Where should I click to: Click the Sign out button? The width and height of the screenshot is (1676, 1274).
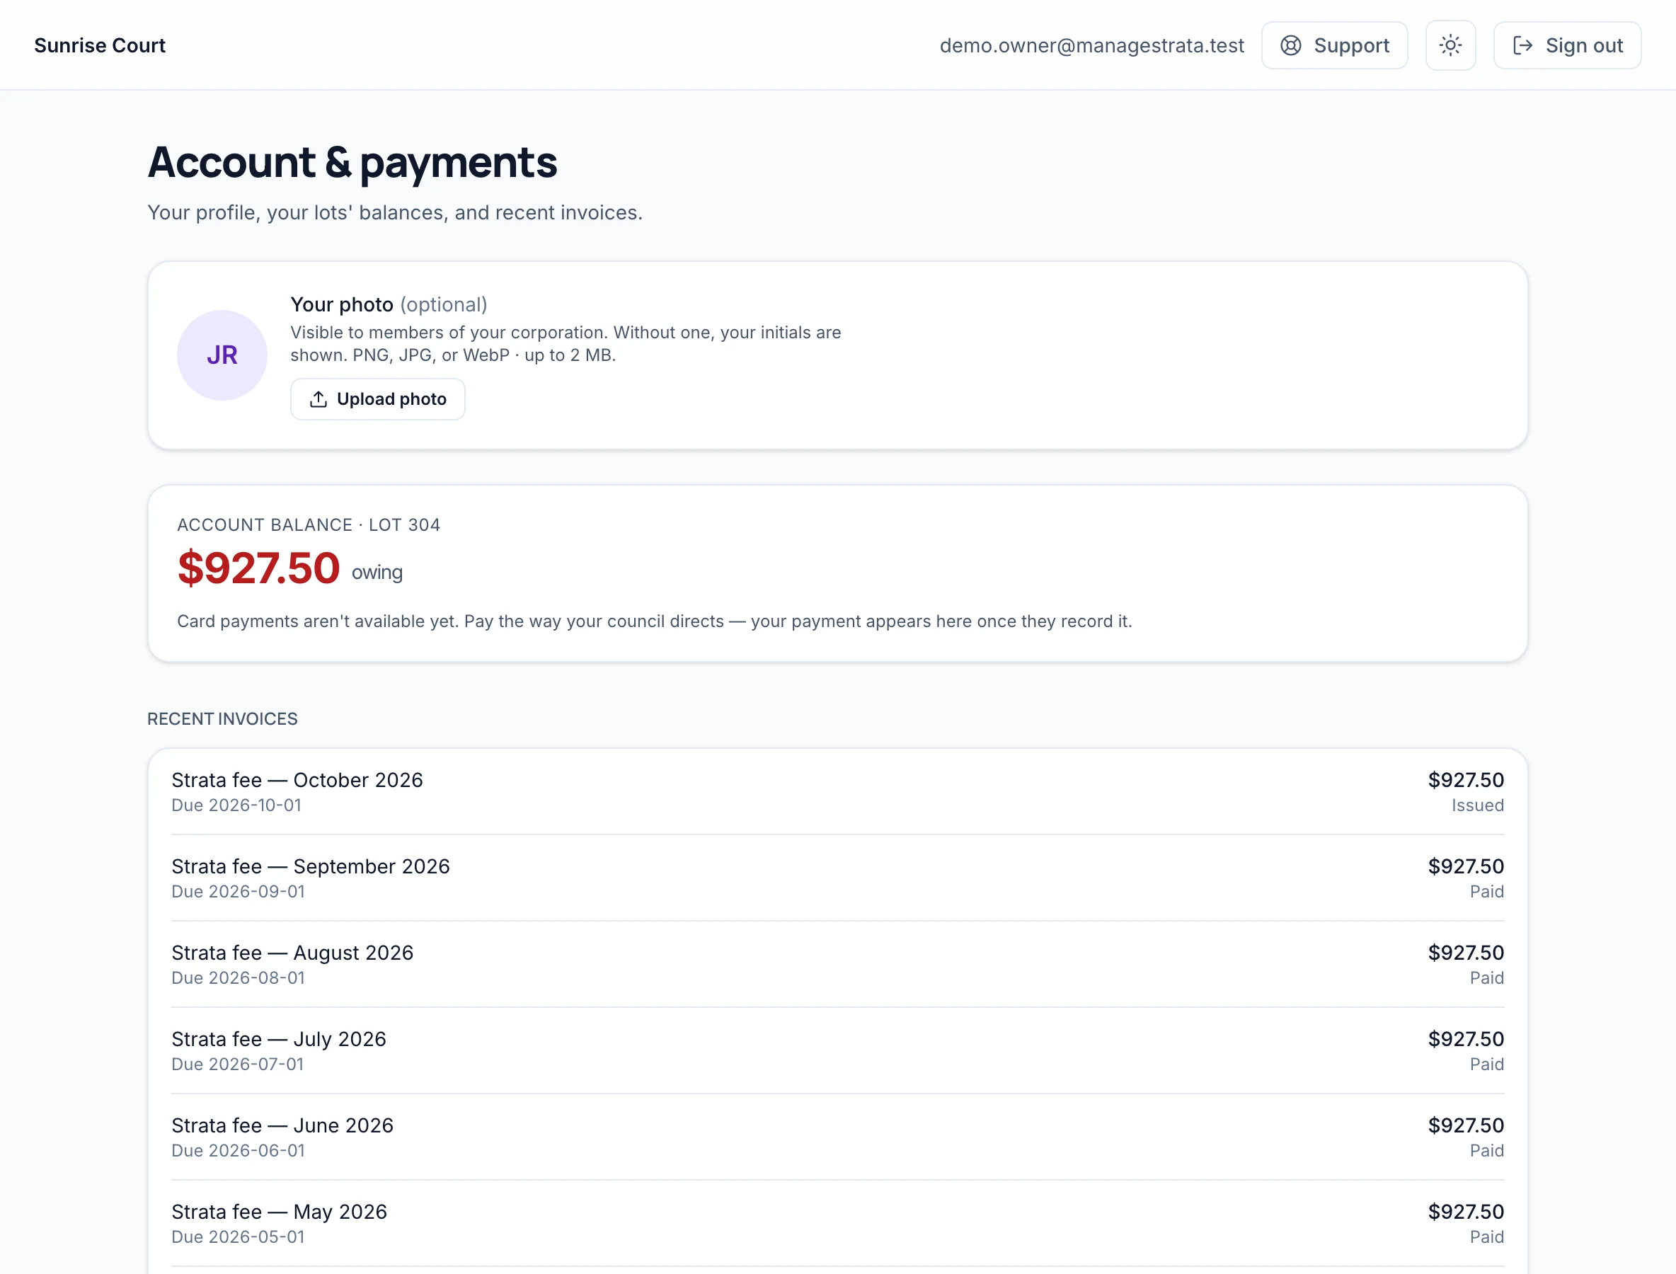pos(1567,45)
